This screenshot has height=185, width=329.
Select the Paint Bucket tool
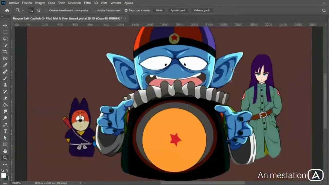[5, 105]
